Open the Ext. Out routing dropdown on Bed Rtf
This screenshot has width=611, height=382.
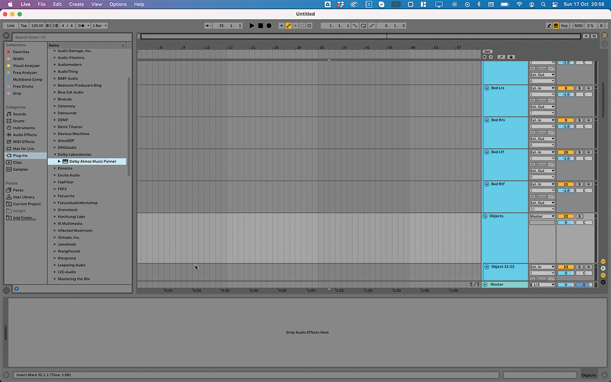pos(542,203)
